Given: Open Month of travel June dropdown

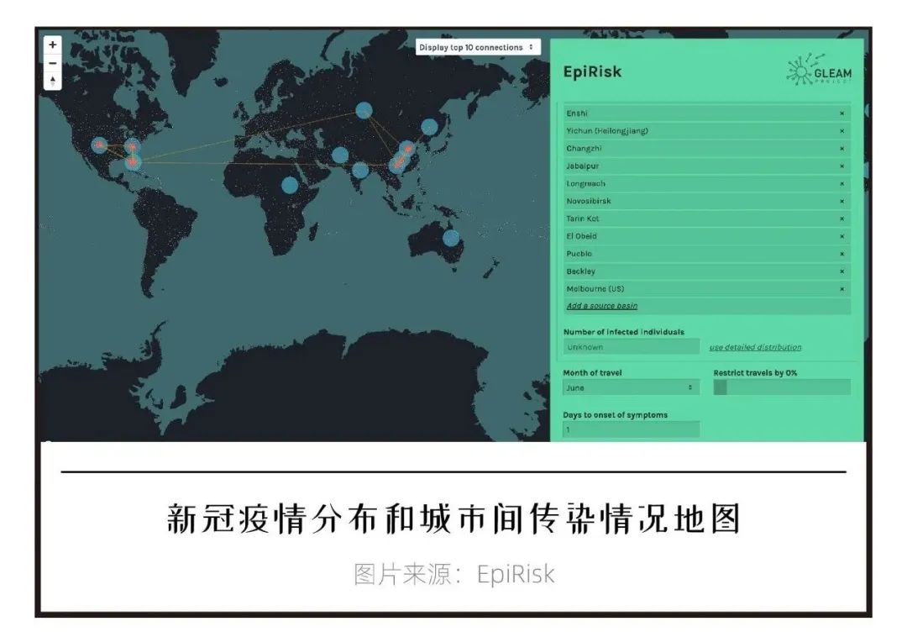Looking at the screenshot, I should point(631,387).
